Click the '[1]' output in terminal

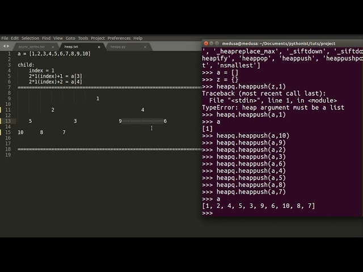[207, 129]
